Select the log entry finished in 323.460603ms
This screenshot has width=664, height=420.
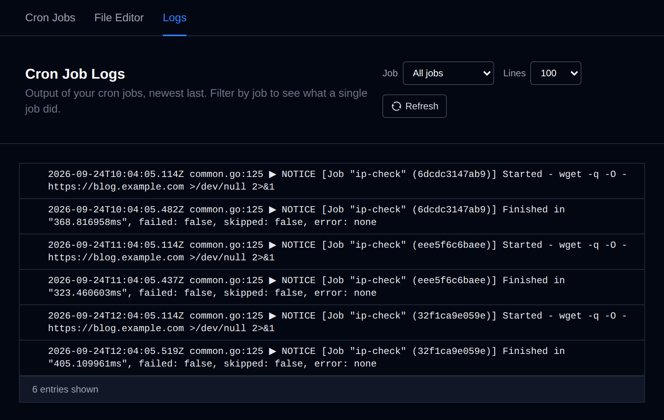pos(332,287)
